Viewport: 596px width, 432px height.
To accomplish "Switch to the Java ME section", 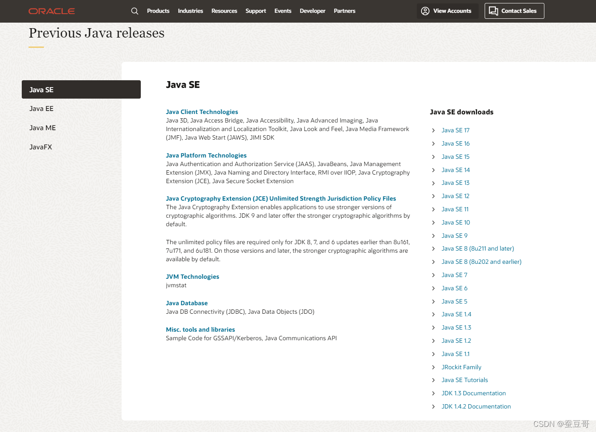I will (42, 128).
